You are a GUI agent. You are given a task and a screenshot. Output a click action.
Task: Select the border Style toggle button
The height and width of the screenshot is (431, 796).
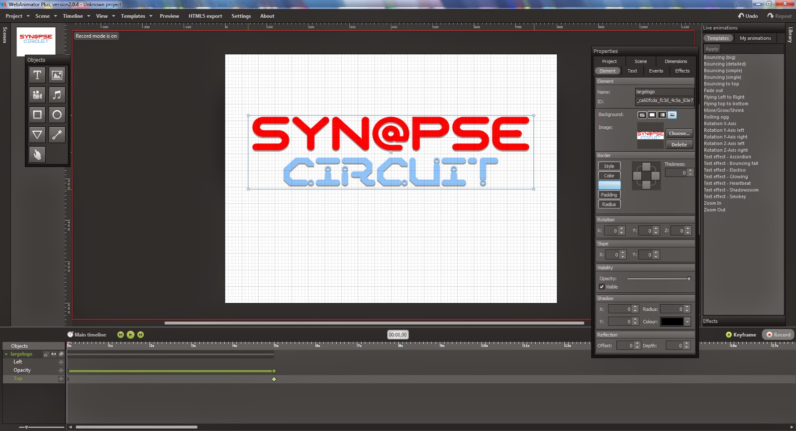[x=609, y=166]
